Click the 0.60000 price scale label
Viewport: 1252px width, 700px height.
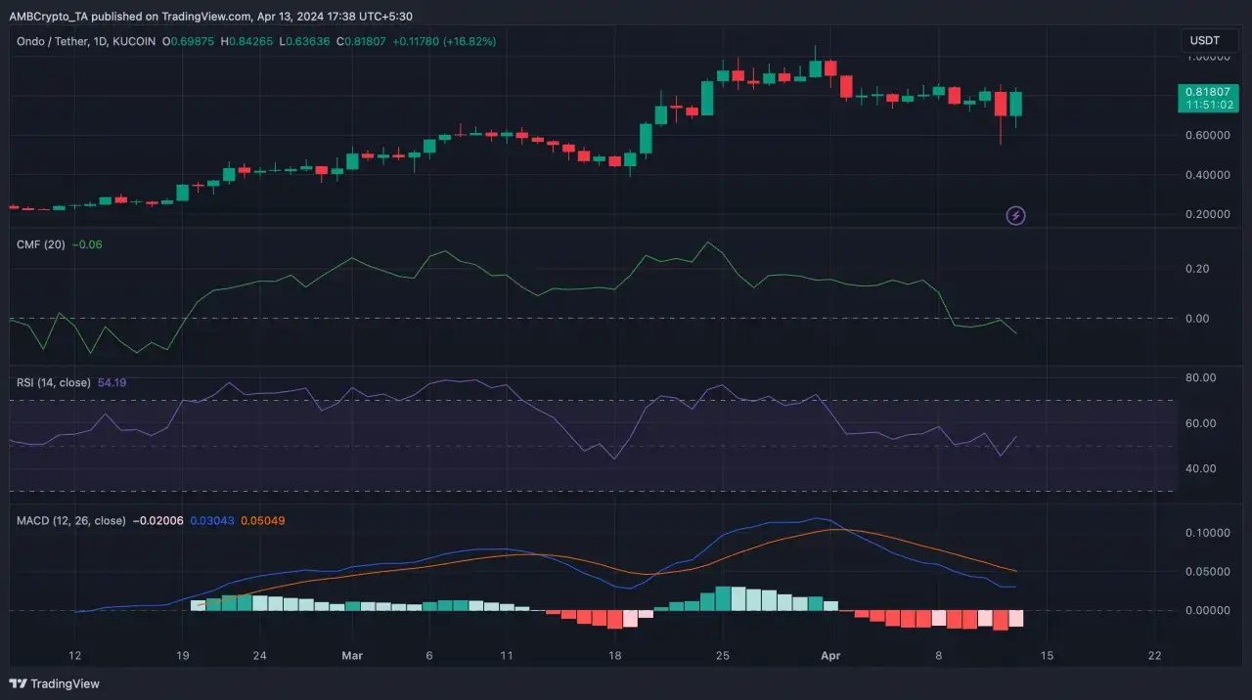tap(1204, 135)
